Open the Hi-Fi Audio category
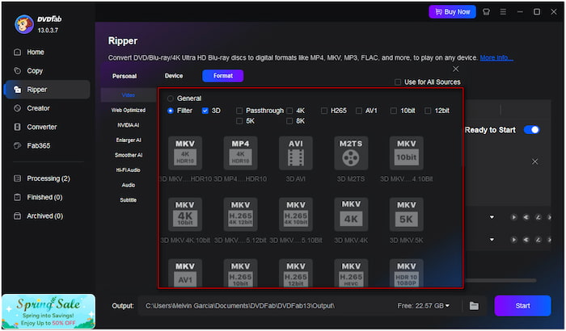The height and width of the screenshot is (331, 566). [129, 170]
